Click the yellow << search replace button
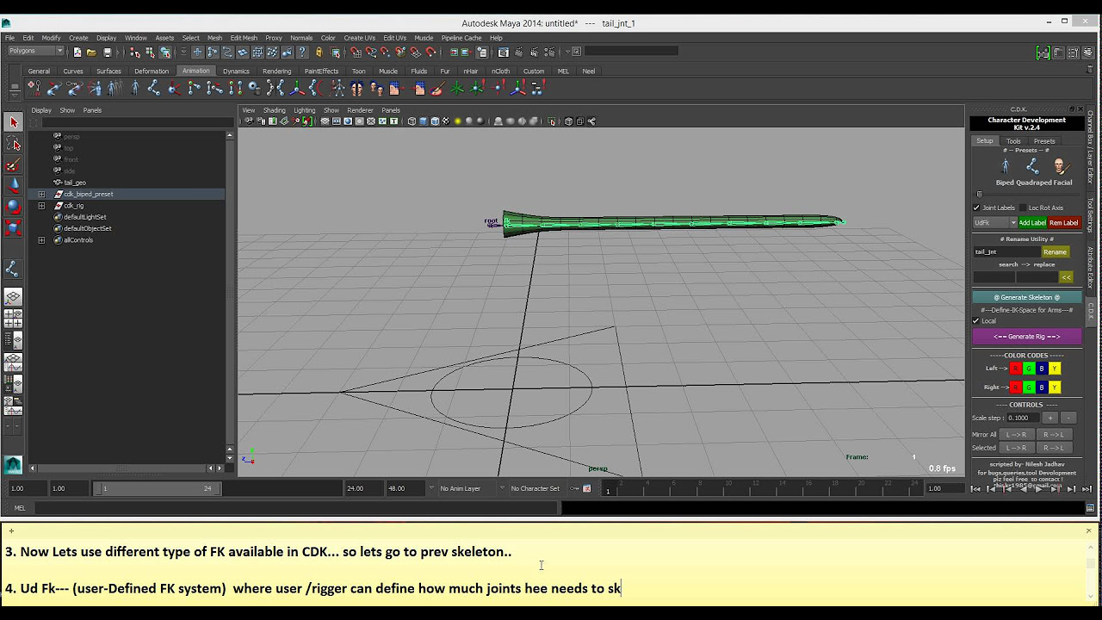The image size is (1102, 620). 1066,277
